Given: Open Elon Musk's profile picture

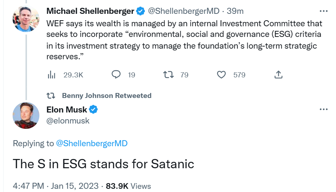Looking at the screenshot, I should (26, 115).
